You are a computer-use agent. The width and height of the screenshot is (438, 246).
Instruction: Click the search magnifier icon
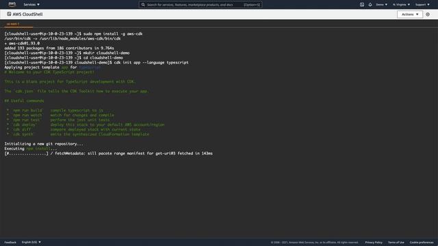click(143, 5)
